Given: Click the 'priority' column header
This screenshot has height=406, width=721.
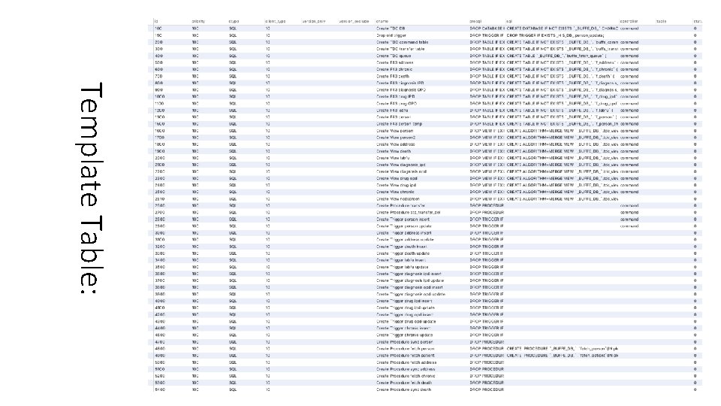Looking at the screenshot, I should [198, 22].
